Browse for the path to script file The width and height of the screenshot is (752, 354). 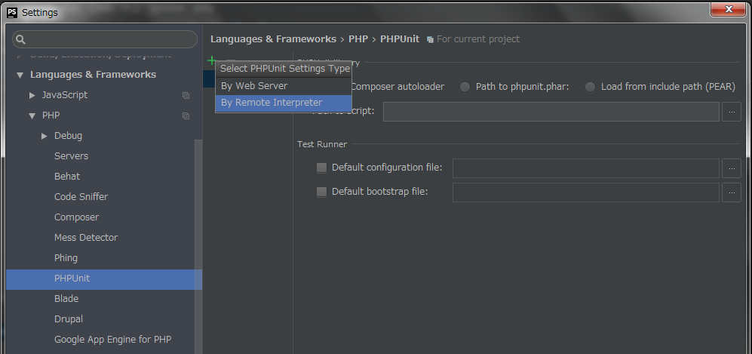[732, 112]
